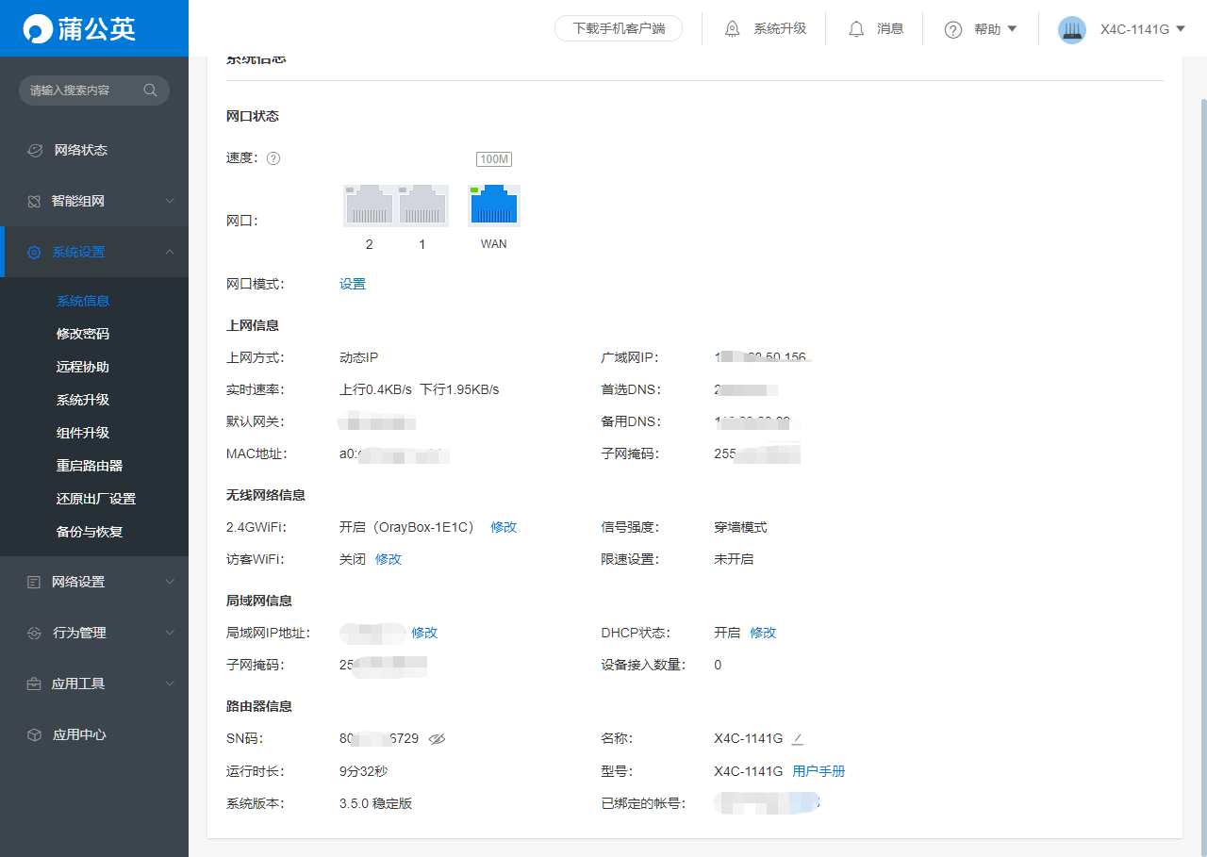This screenshot has width=1207, height=857.
Task: Expand the 应用工具 menu chevron
Action: click(x=170, y=684)
